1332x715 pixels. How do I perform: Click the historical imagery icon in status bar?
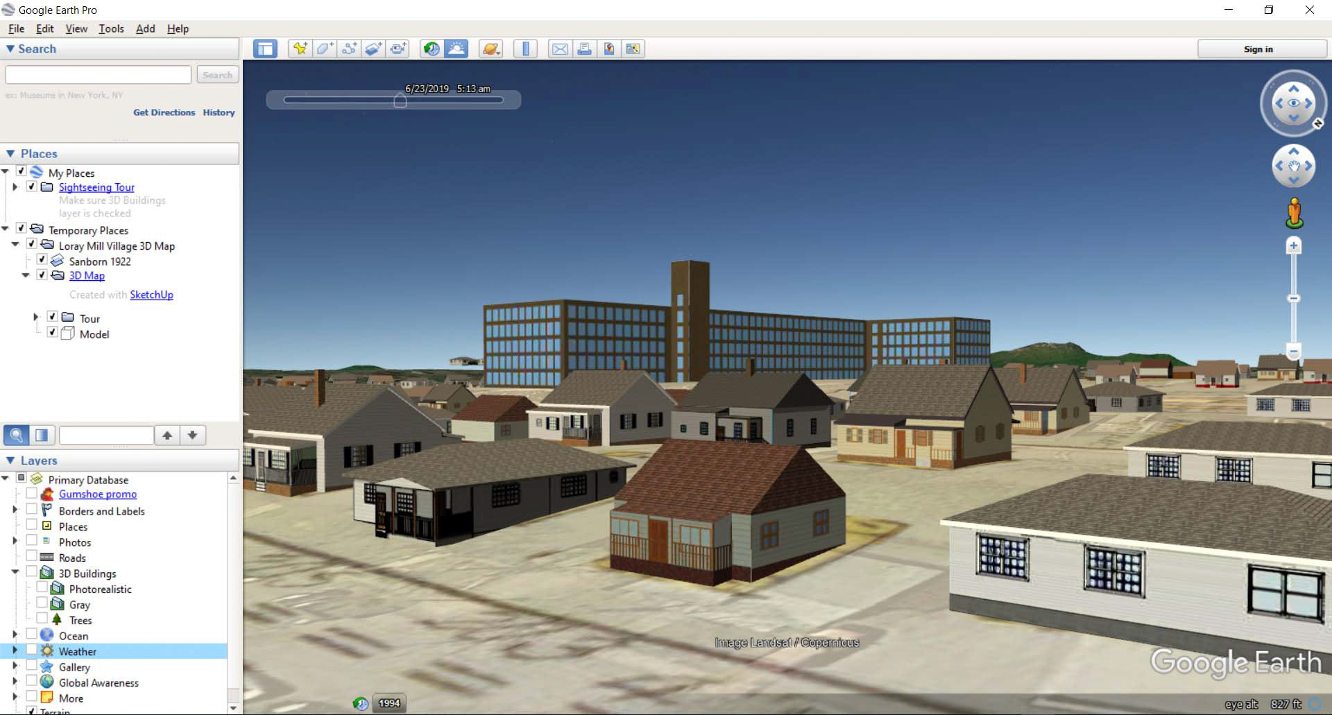360,703
